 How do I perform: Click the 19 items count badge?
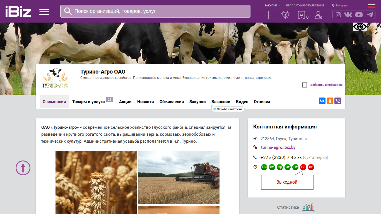click(110, 99)
